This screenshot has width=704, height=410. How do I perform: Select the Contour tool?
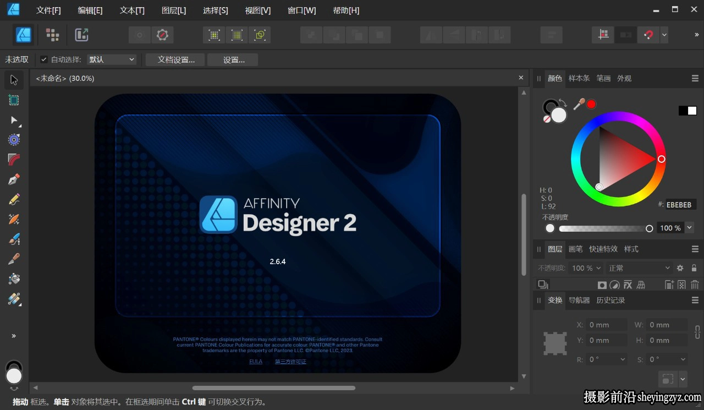tap(14, 160)
